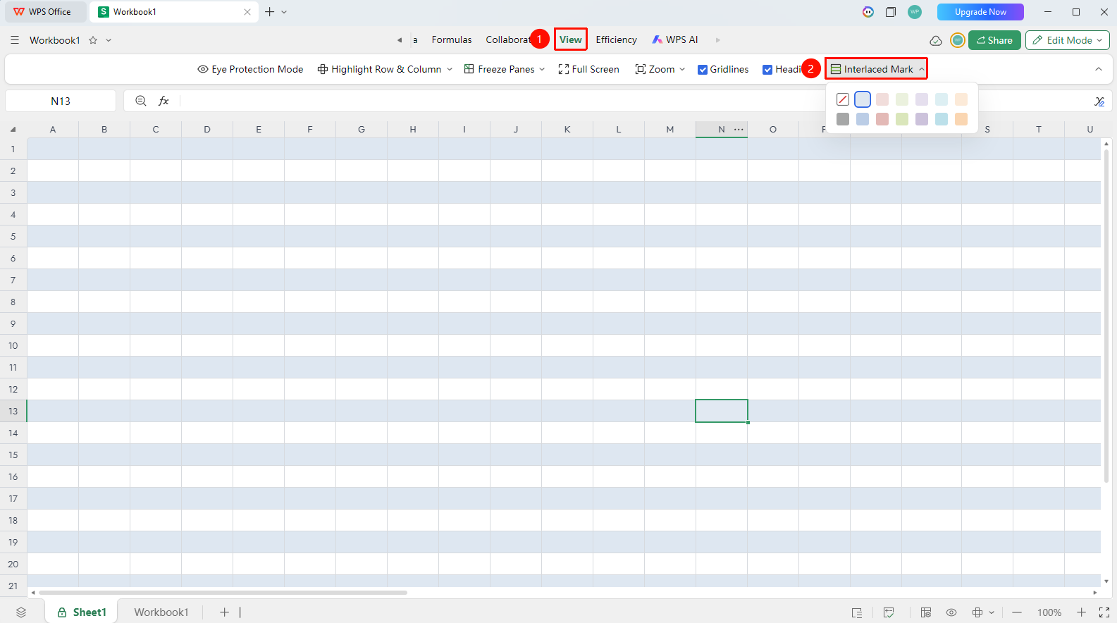This screenshot has width=1117, height=623.
Task: Expand Highlight Row & Column dropdown
Action: click(x=450, y=69)
